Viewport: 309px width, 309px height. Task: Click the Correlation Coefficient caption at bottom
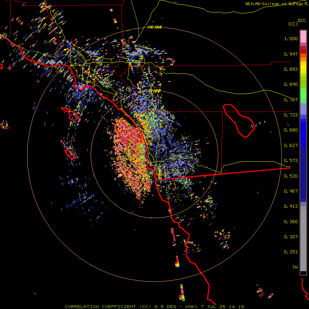click(x=154, y=307)
